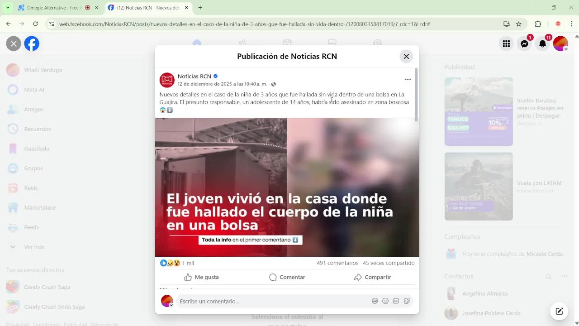Open Chrome three-dot menu
The image size is (579, 326).
click(x=571, y=24)
